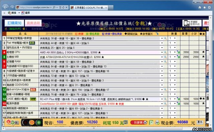Click the green 估 icon in CPU row
The image size is (214, 132).
click(x=179, y=52)
